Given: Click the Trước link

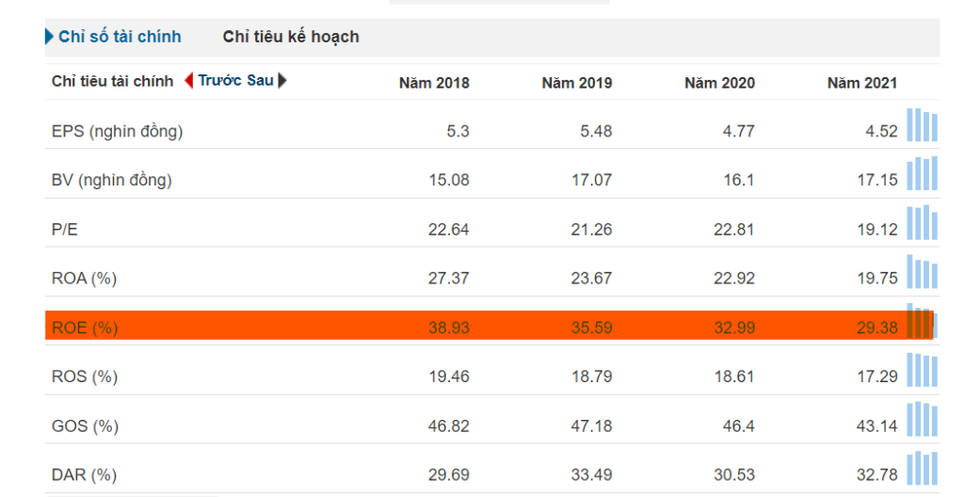Looking at the screenshot, I should 219,81.
